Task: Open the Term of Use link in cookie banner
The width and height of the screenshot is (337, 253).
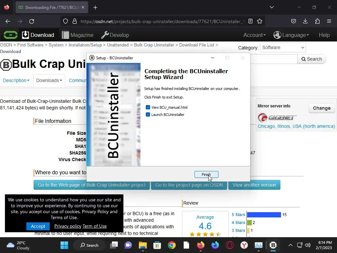Action: pyautogui.click(x=94, y=226)
